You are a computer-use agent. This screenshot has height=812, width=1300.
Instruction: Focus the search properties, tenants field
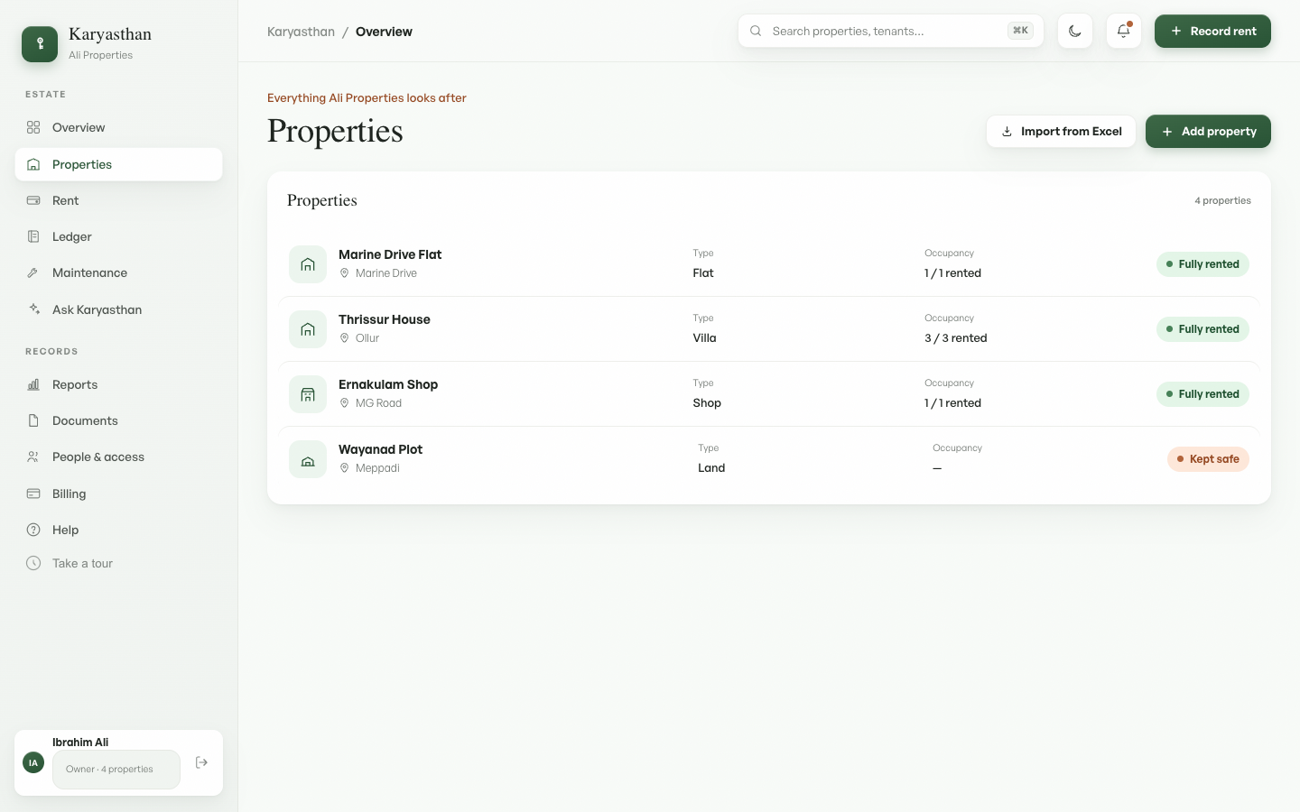891,31
